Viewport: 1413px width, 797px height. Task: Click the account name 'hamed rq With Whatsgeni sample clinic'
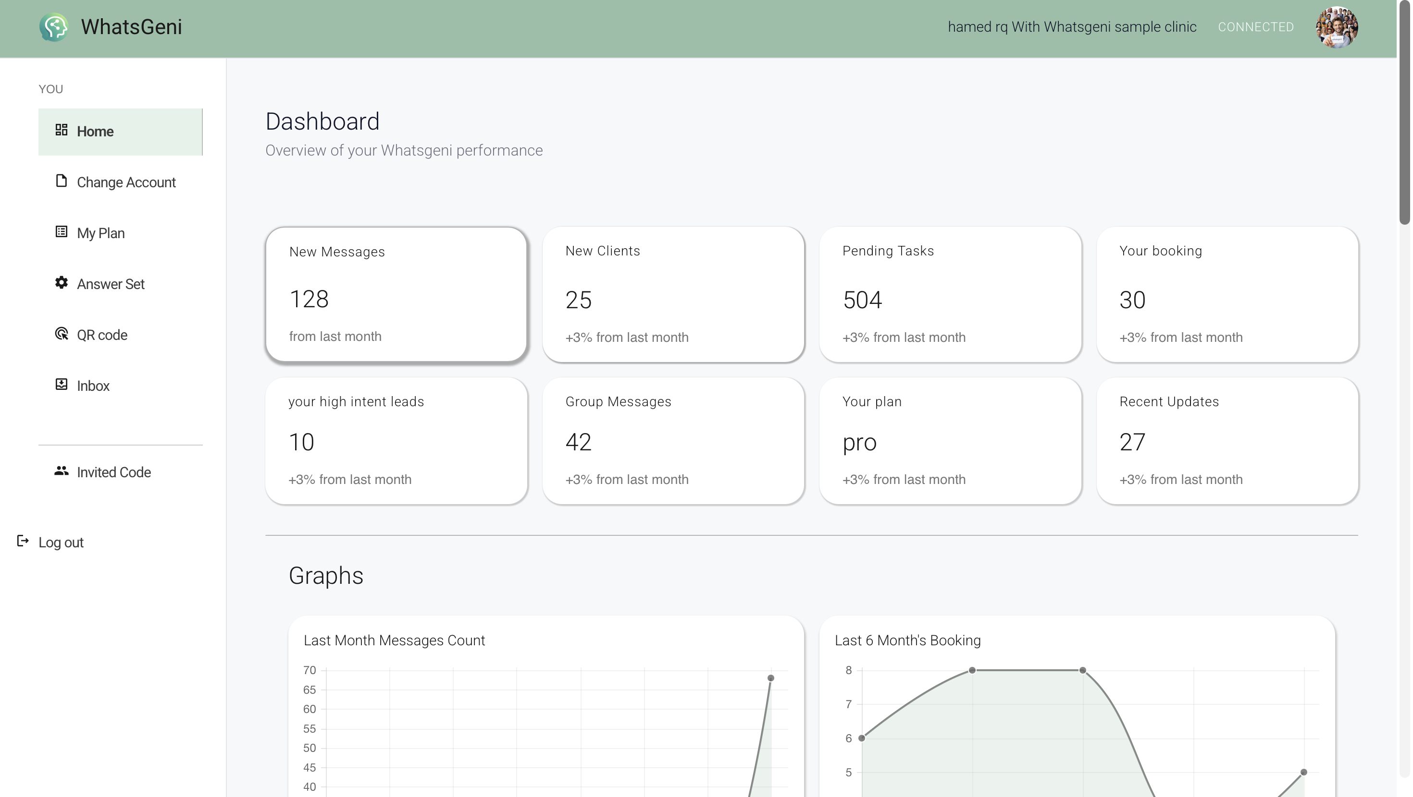(x=1072, y=27)
